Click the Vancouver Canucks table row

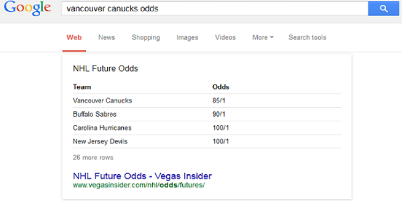pos(207,101)
